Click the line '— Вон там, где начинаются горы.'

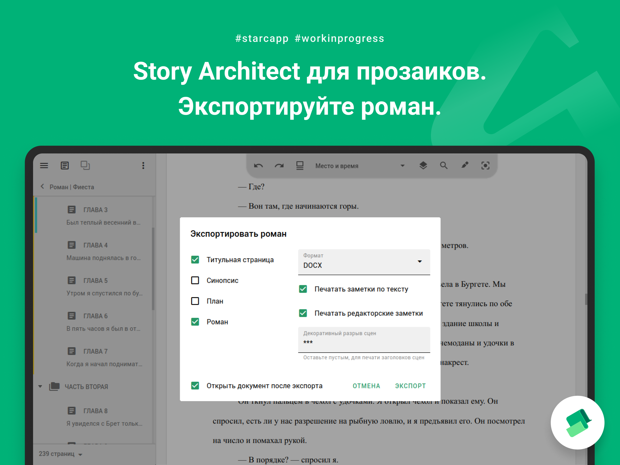(298, 206)
